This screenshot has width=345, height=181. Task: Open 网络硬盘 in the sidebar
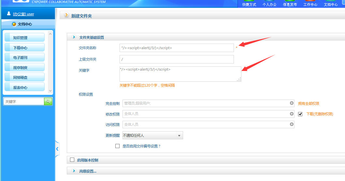[25, 77]
